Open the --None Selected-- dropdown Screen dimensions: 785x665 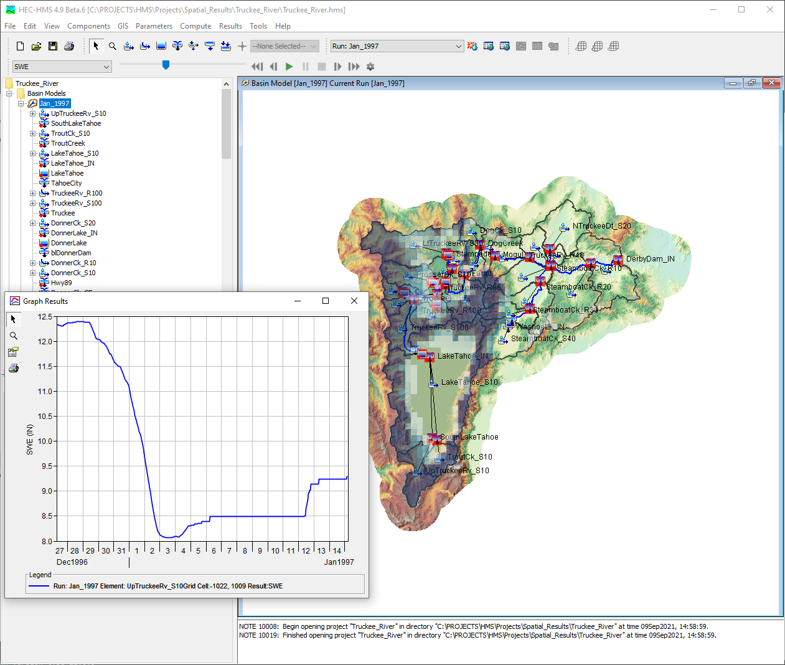coord(284,46)
